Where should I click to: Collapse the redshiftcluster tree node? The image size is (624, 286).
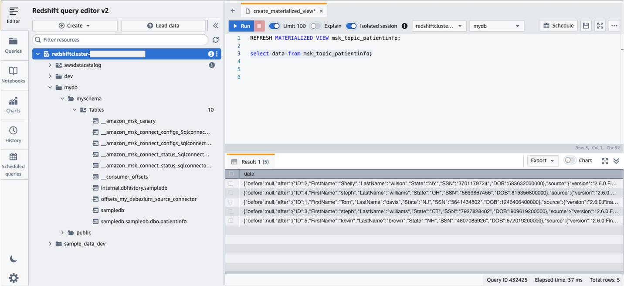[x=38, y=54]
